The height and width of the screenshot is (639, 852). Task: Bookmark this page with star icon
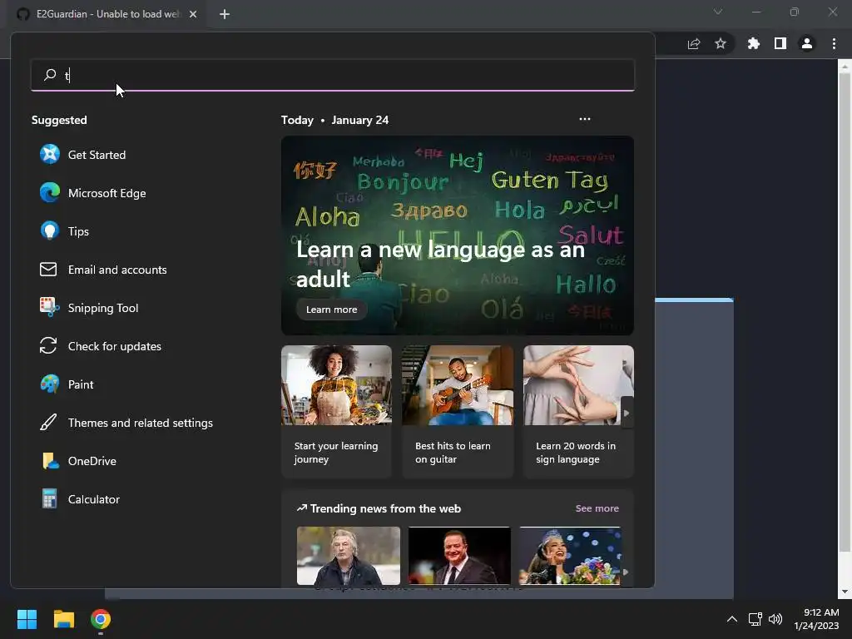coord(721,43)
